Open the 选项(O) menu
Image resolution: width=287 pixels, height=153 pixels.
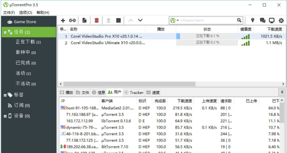(x=26, y=12)
